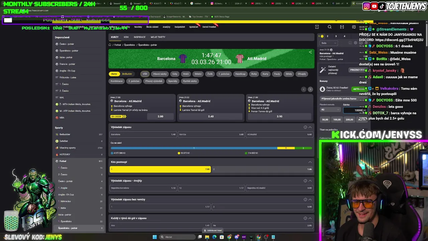Open Microsoft Store from taskbar

(222, 237)
